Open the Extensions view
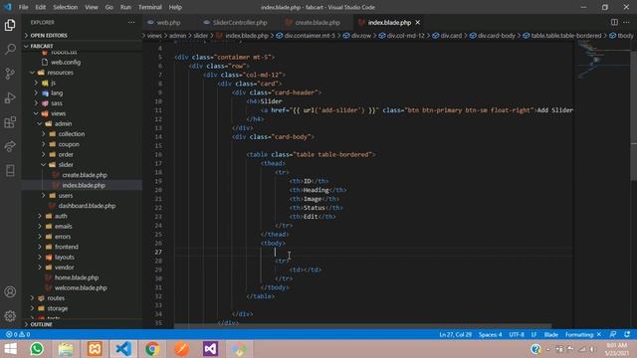Screen dimensions: 637x358 10,122
